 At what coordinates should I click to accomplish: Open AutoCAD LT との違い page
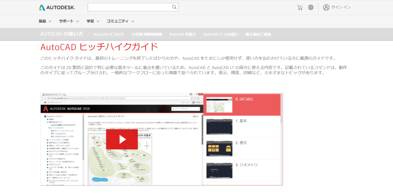coord(221,34)
